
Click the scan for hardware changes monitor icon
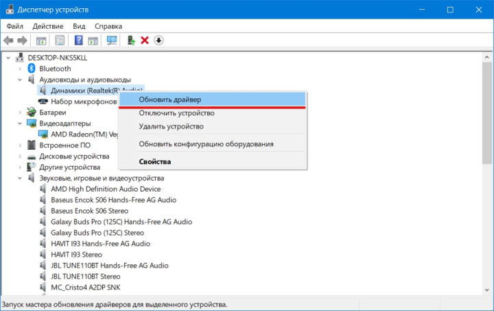pos(112,41)
